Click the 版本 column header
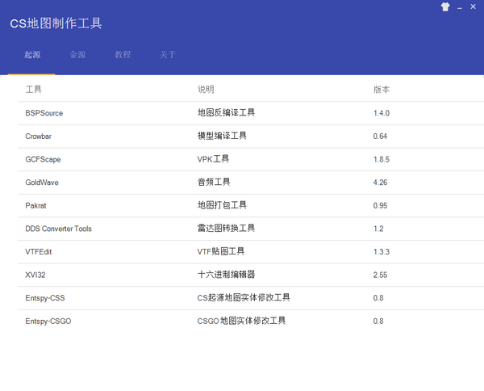484x391 pixels. coord(382,90)
